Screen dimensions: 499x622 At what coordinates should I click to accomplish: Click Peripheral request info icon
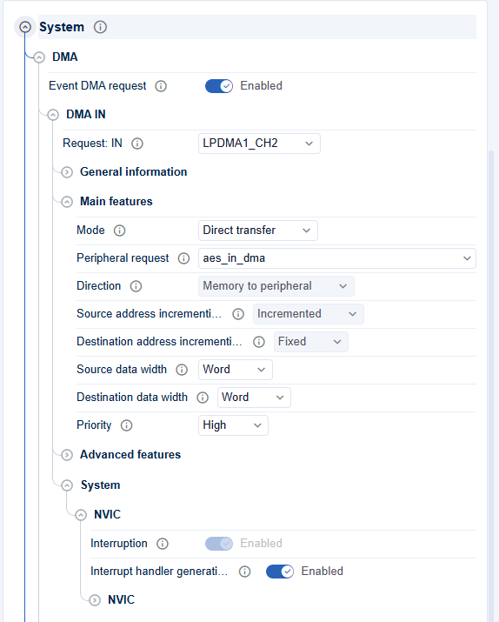(x=183, y=258)
